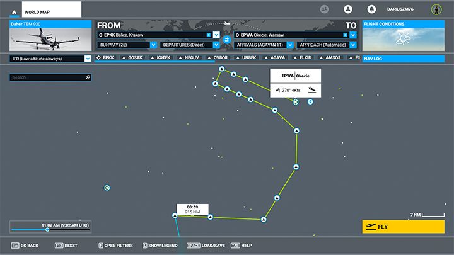This screenshot has height=255, width=454.
Task: Click the time of day slider
Action: tap(47, 230)
